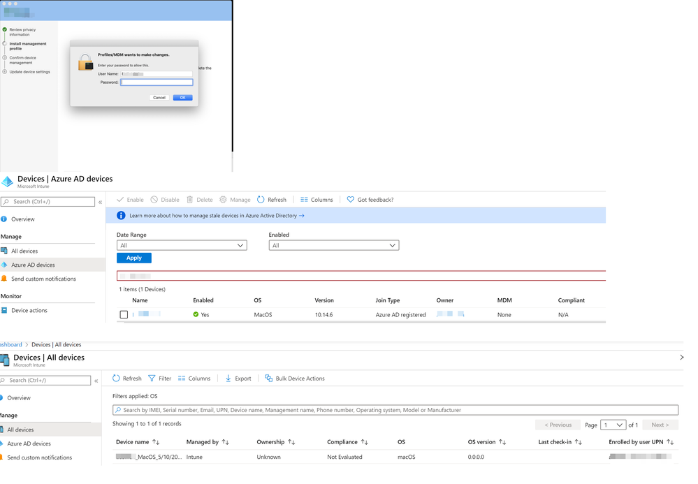698x484 pixels.
Task: Click OK in the Profiles/MDM password dialog
Action: (182, 97)
